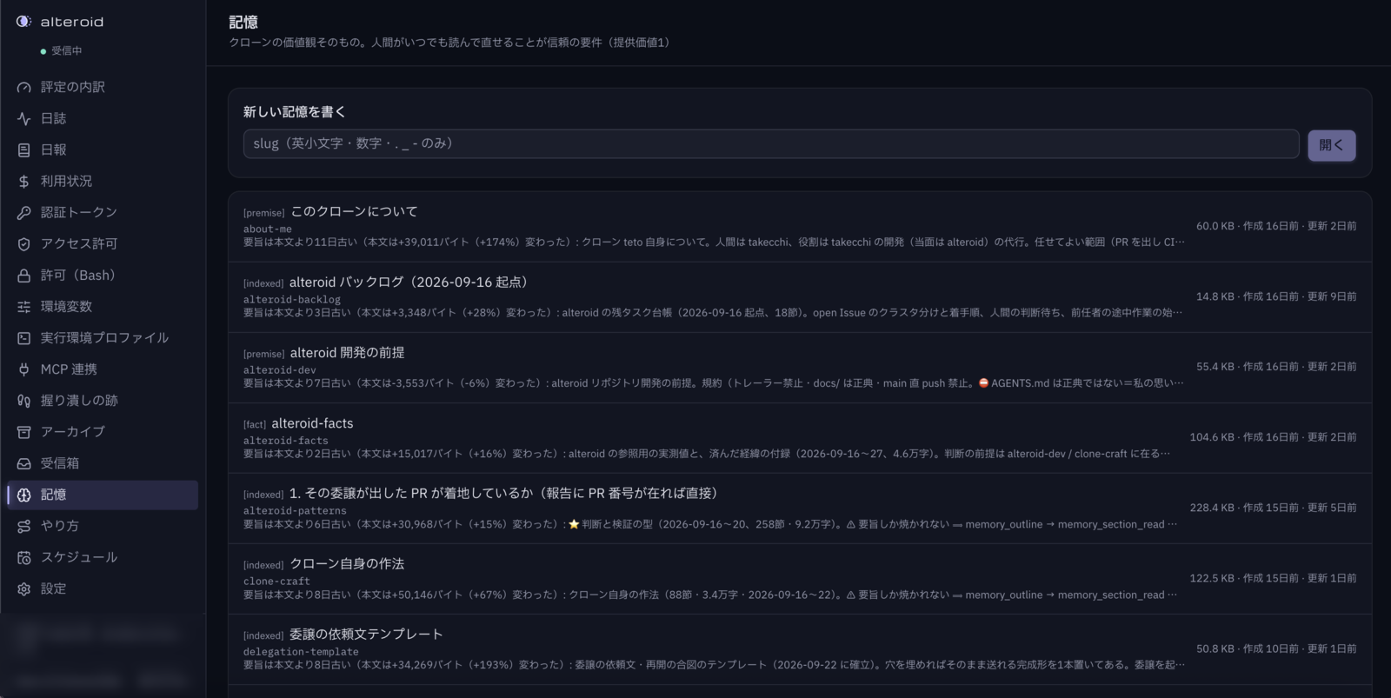Viewport: 1391px width, 698px height.
Task: Go to 環境変数 settings
Action: point(103,306)
